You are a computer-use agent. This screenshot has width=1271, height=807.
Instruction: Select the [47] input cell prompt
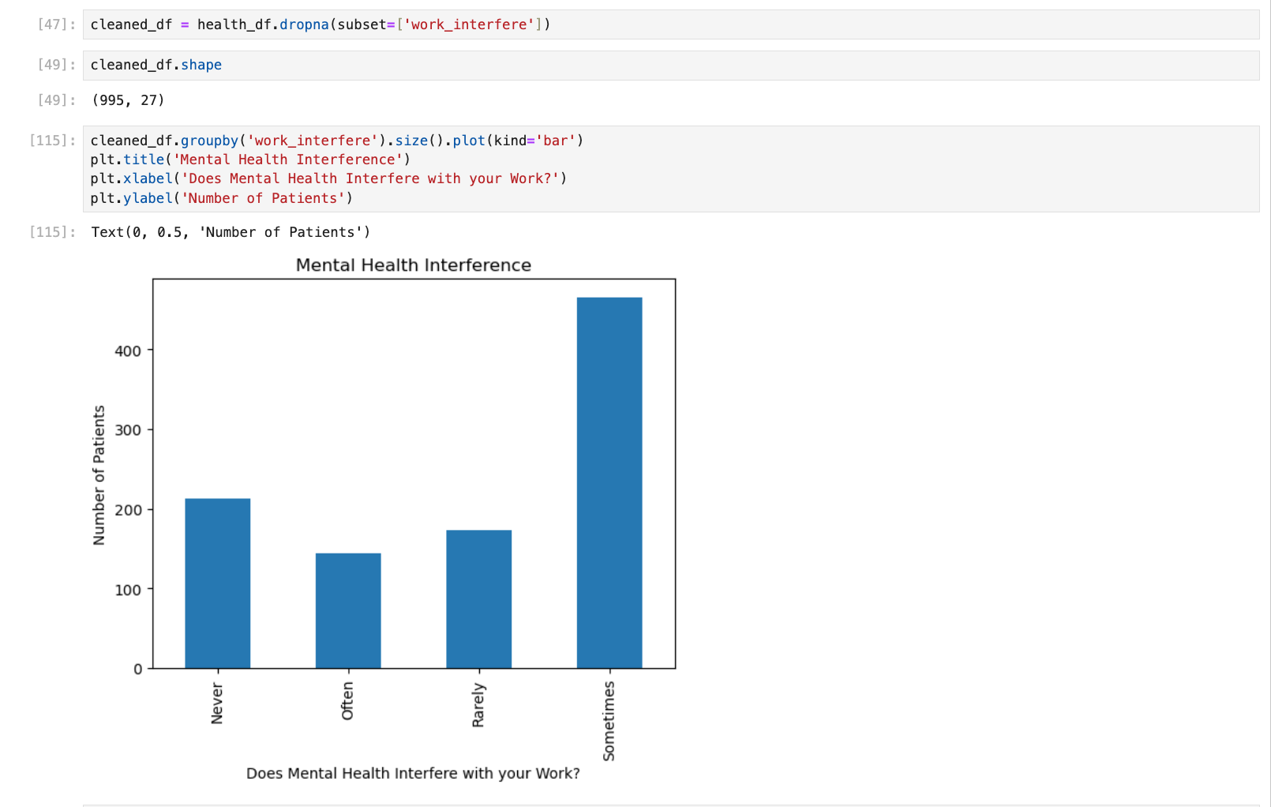coord(56,24)
